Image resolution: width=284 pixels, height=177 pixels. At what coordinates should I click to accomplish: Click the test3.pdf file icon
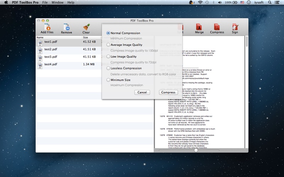tap(40, 58)
